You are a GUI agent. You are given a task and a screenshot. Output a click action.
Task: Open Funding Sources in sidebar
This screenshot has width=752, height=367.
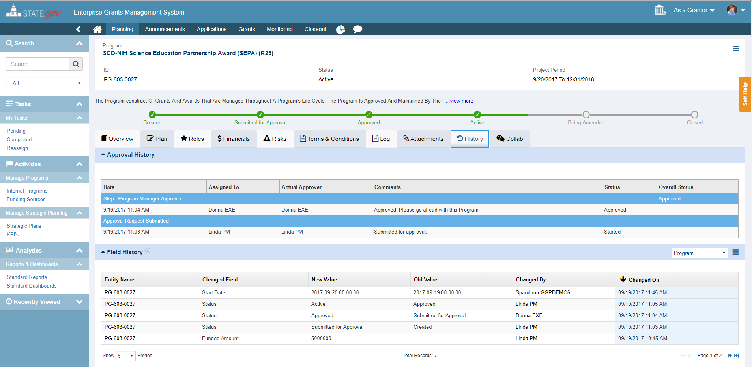26,200
